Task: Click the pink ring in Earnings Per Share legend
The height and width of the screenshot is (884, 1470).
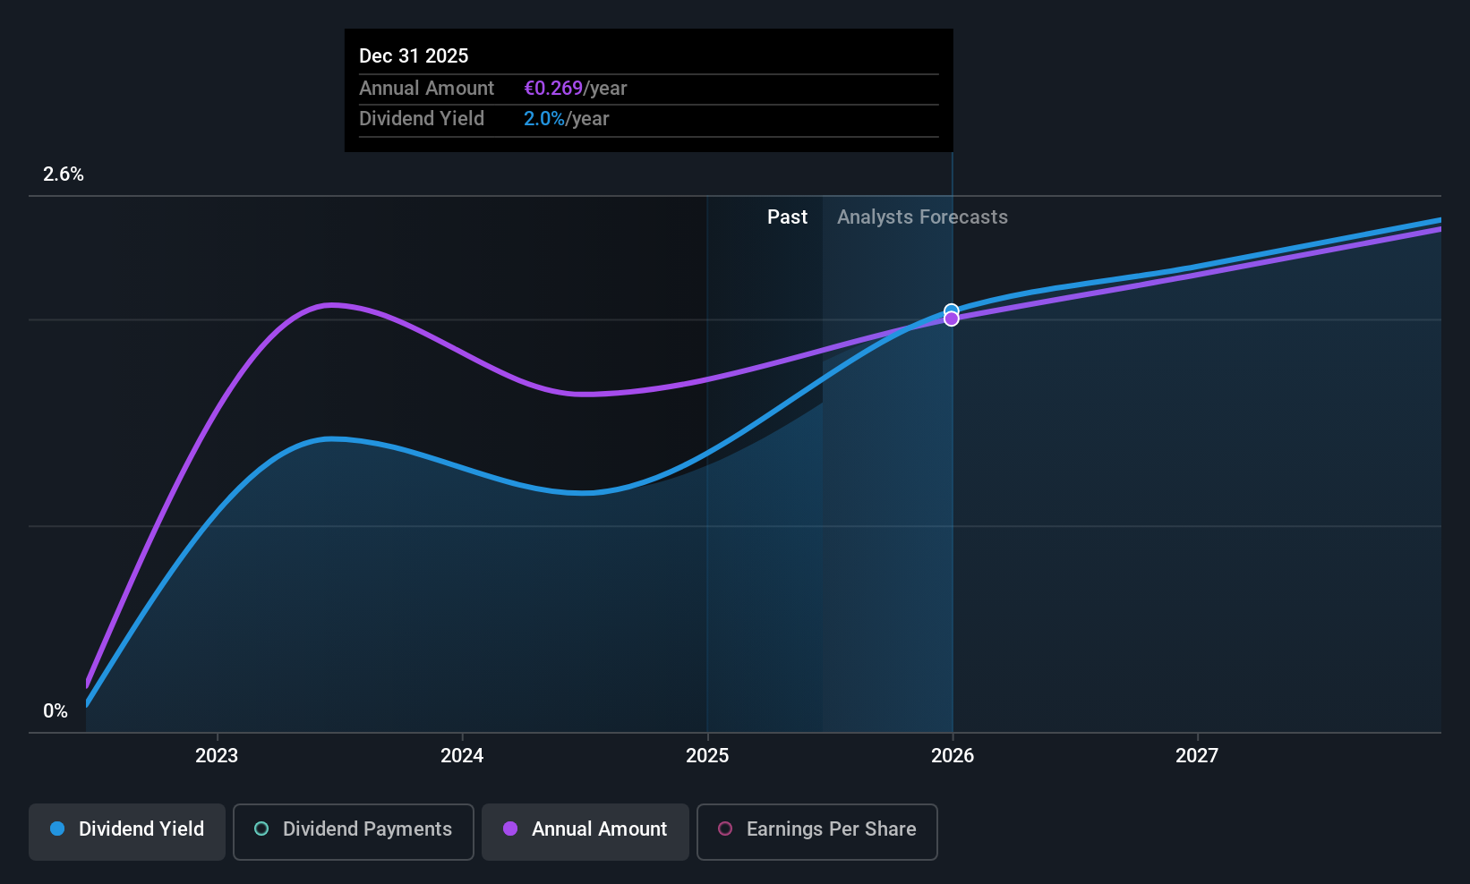Action: (725, 829)
